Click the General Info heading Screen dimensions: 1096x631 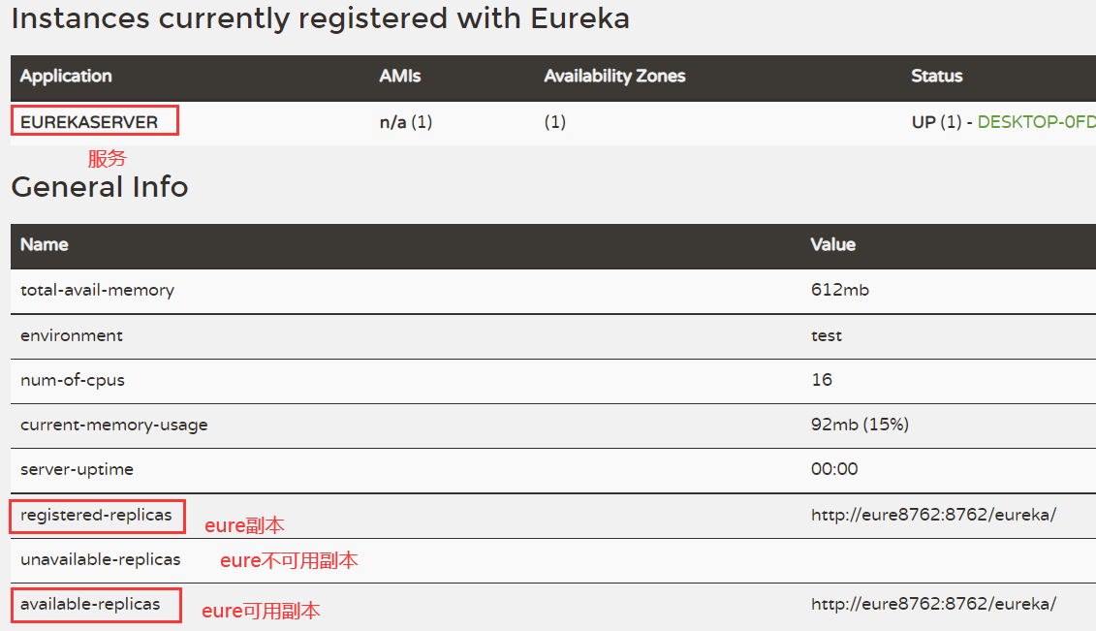coord(100,187)
